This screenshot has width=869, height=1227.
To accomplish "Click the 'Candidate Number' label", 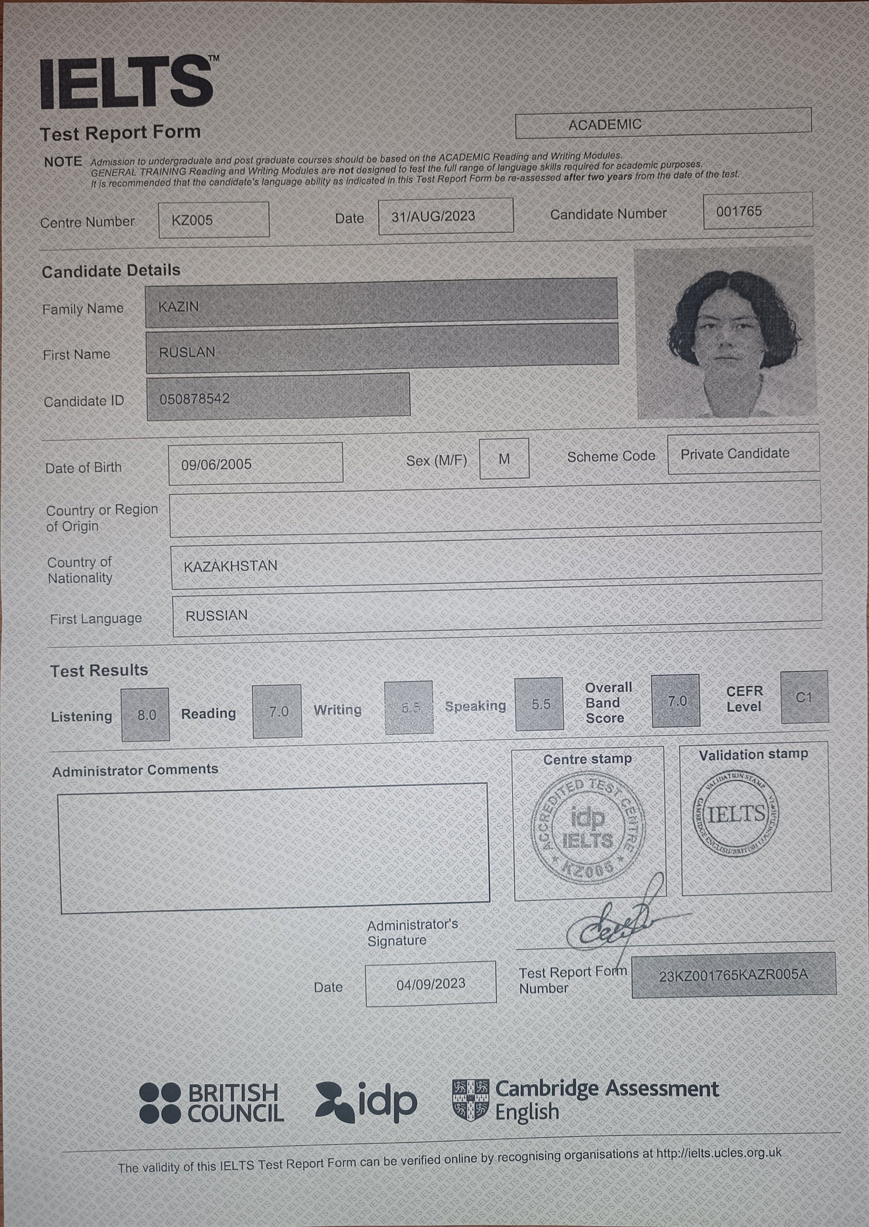I will [608, 214].
